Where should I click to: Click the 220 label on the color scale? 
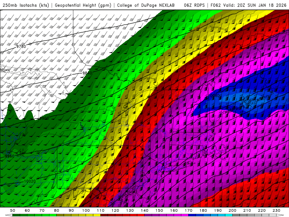(262, 210)
